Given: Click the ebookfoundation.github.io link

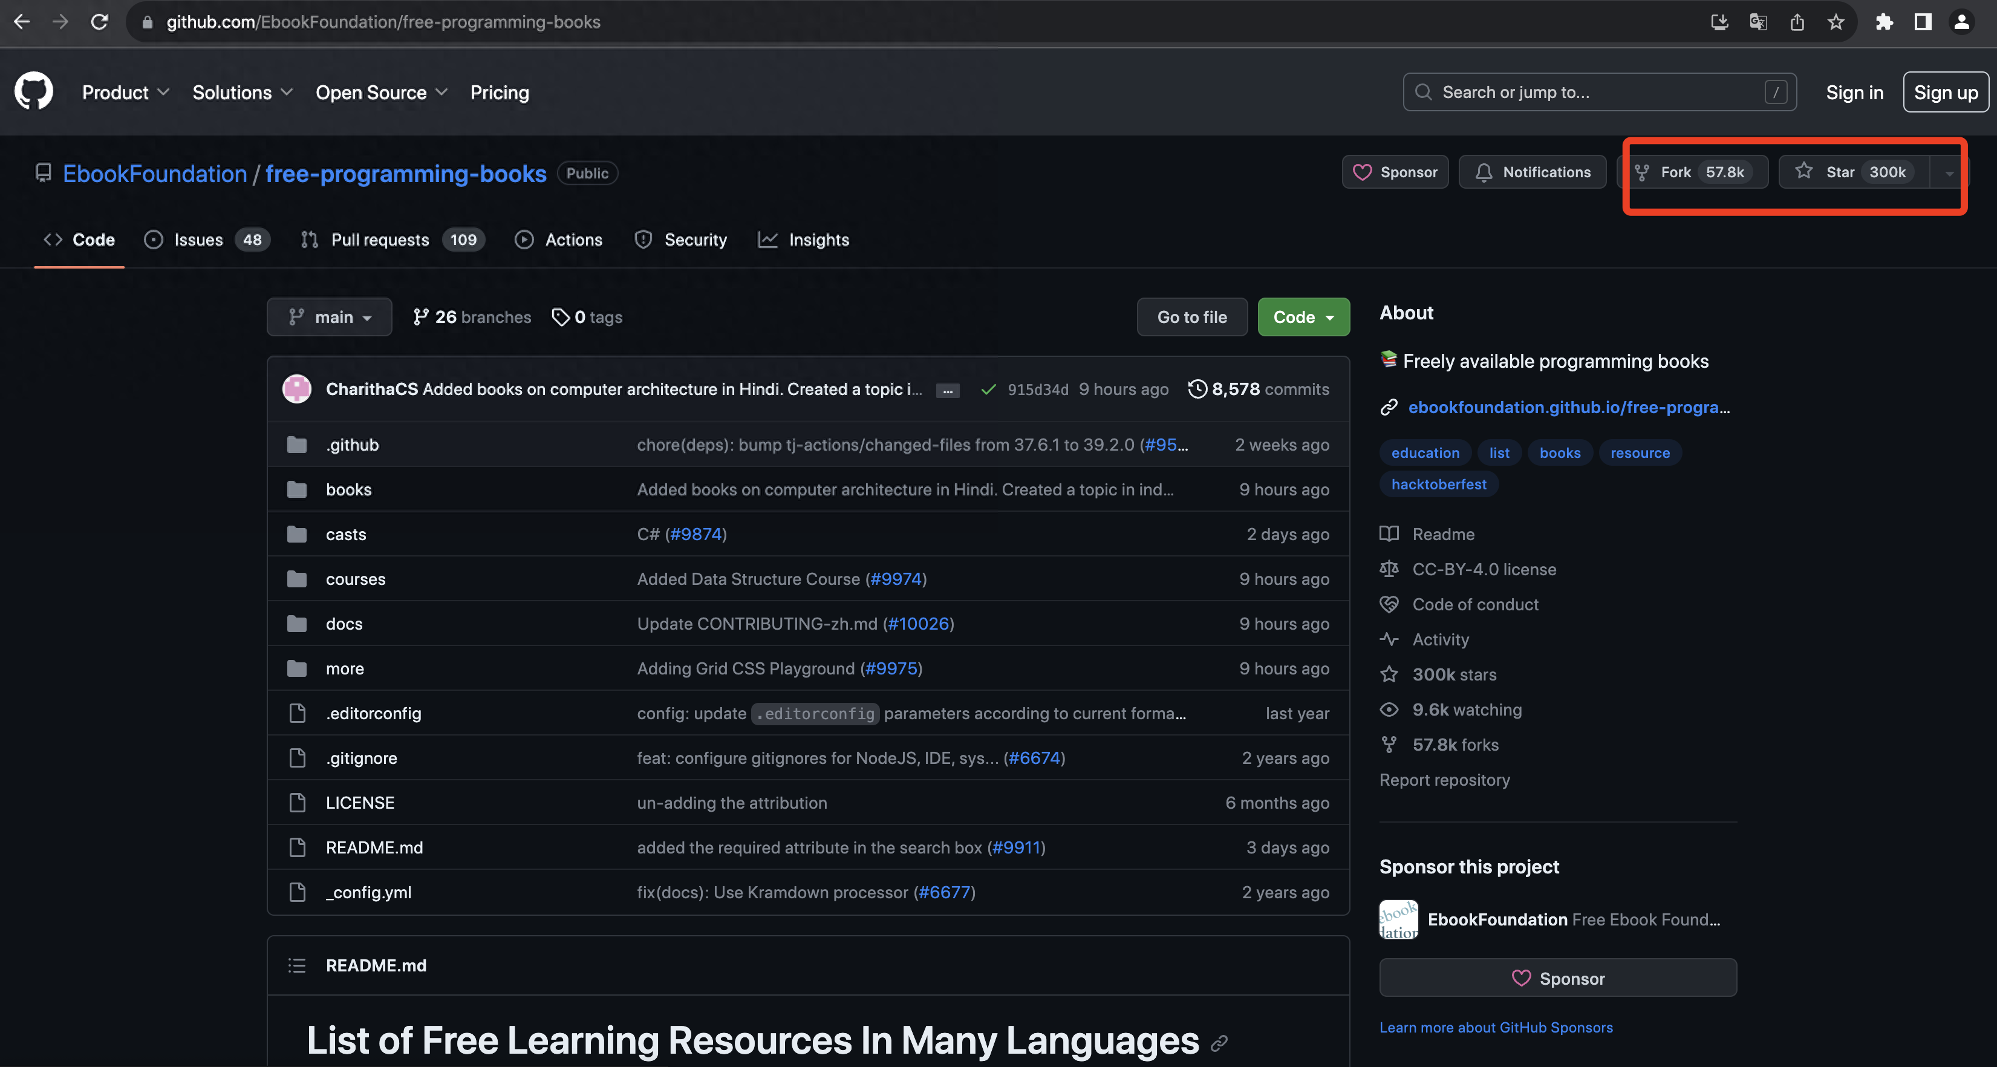Looking at the screenshot, I should [1569, 406].
